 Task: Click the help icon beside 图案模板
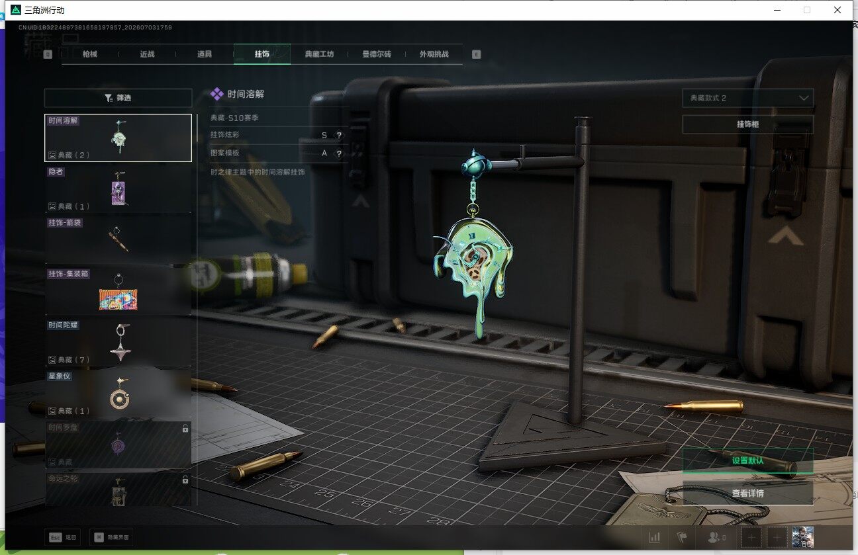[x=339, y=153]
